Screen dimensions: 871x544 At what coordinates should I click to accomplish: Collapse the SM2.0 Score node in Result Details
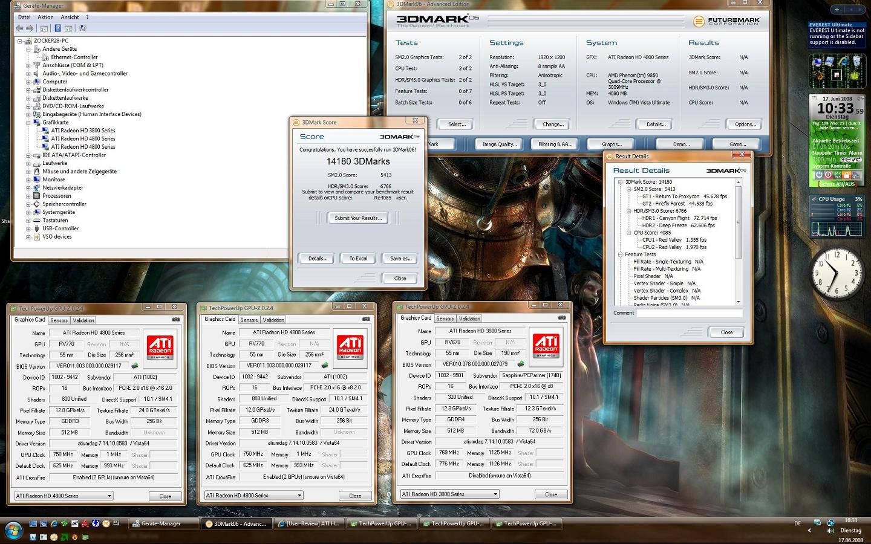click(629, 189)
